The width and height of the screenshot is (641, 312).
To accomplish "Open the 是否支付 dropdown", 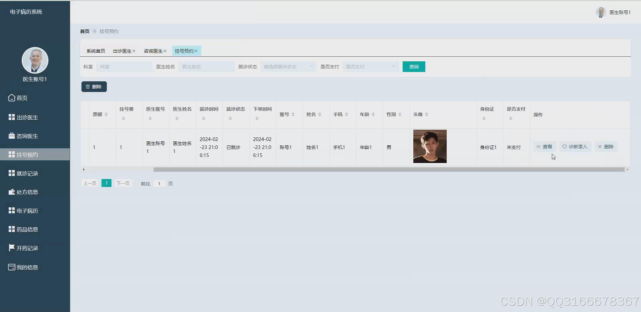I will point(371,66).
